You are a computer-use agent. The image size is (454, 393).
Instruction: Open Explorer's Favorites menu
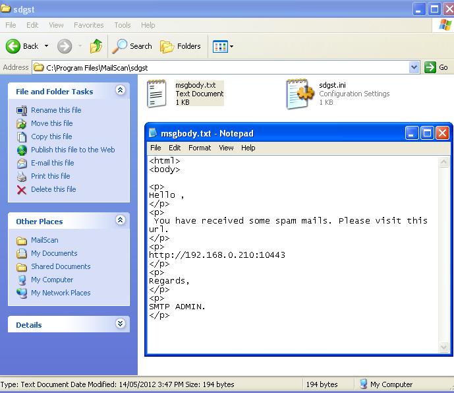[88, 25]
